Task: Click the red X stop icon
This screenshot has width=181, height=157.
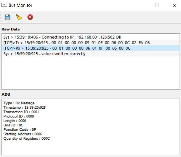Action: pos(30,17)
